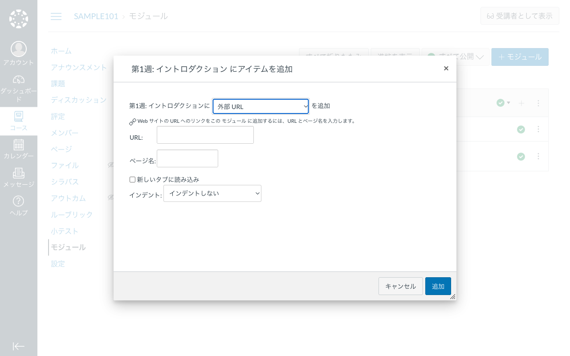
Task: Open the Account sidebar icon
Action: [19, 49]
